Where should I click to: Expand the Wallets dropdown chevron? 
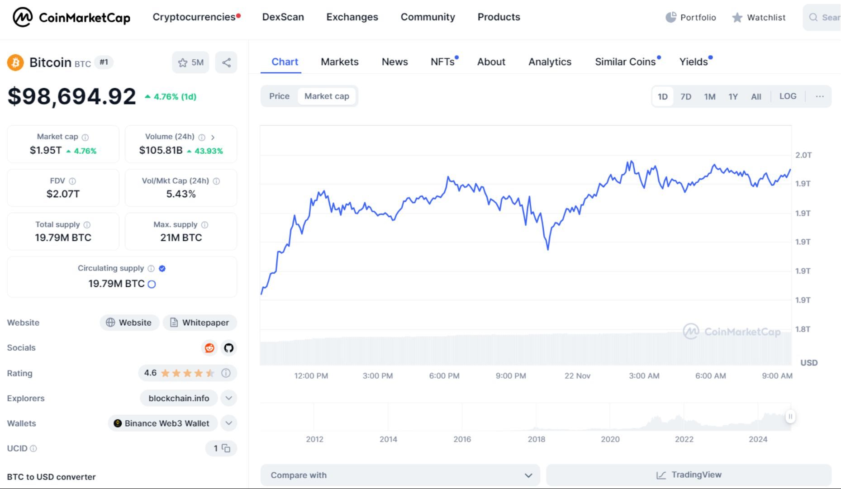228,423
